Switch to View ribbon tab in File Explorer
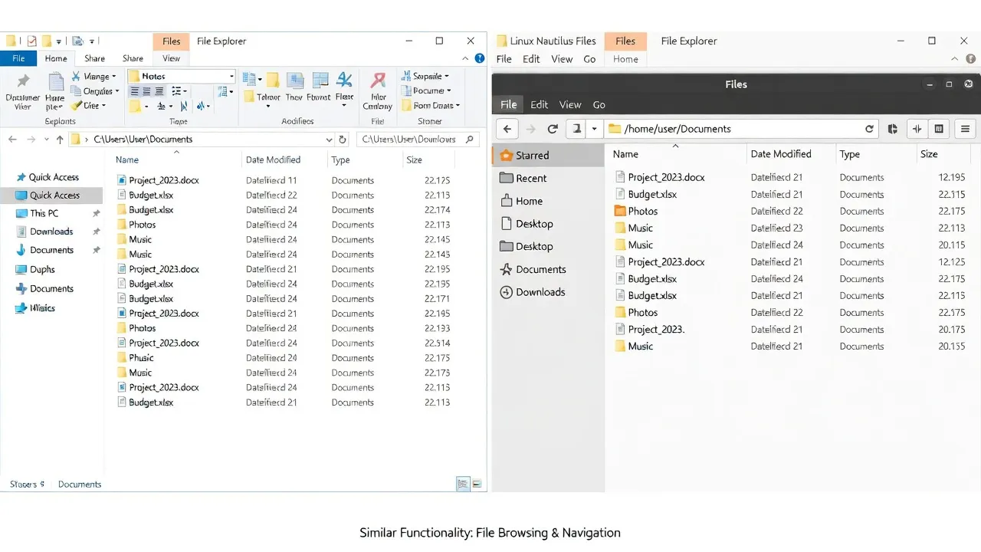Viewport: 981px width, 552px height. click(x=171, y=58)
